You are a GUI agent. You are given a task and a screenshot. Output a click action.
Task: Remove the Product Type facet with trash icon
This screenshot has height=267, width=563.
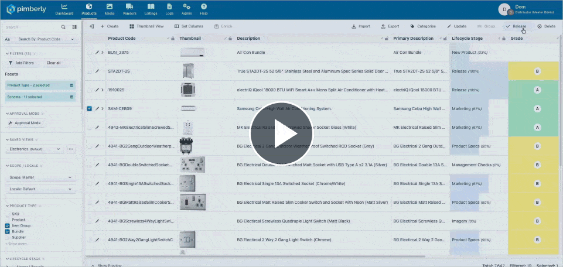[71, 85]
